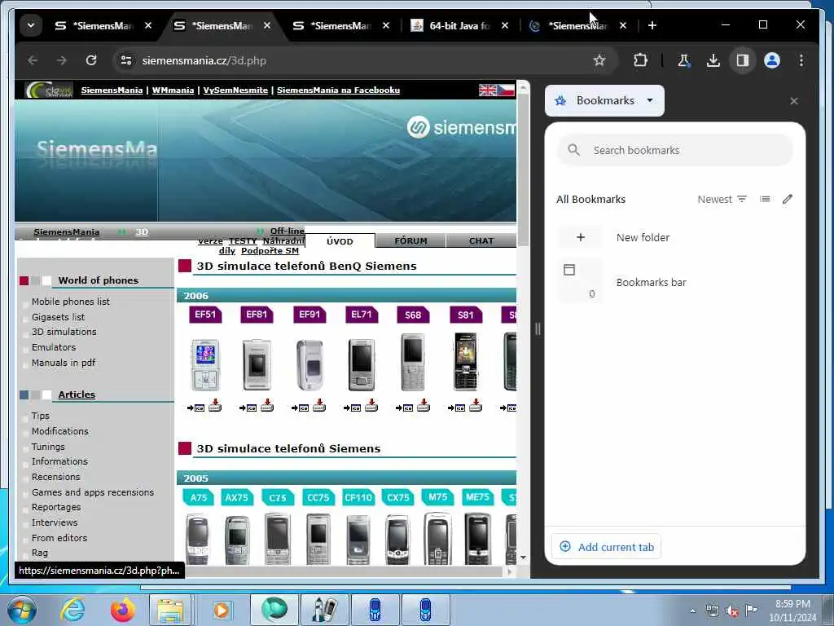
Task: Open Mobile phones list link
Action: pyautogui.click(x=71, y=302)
